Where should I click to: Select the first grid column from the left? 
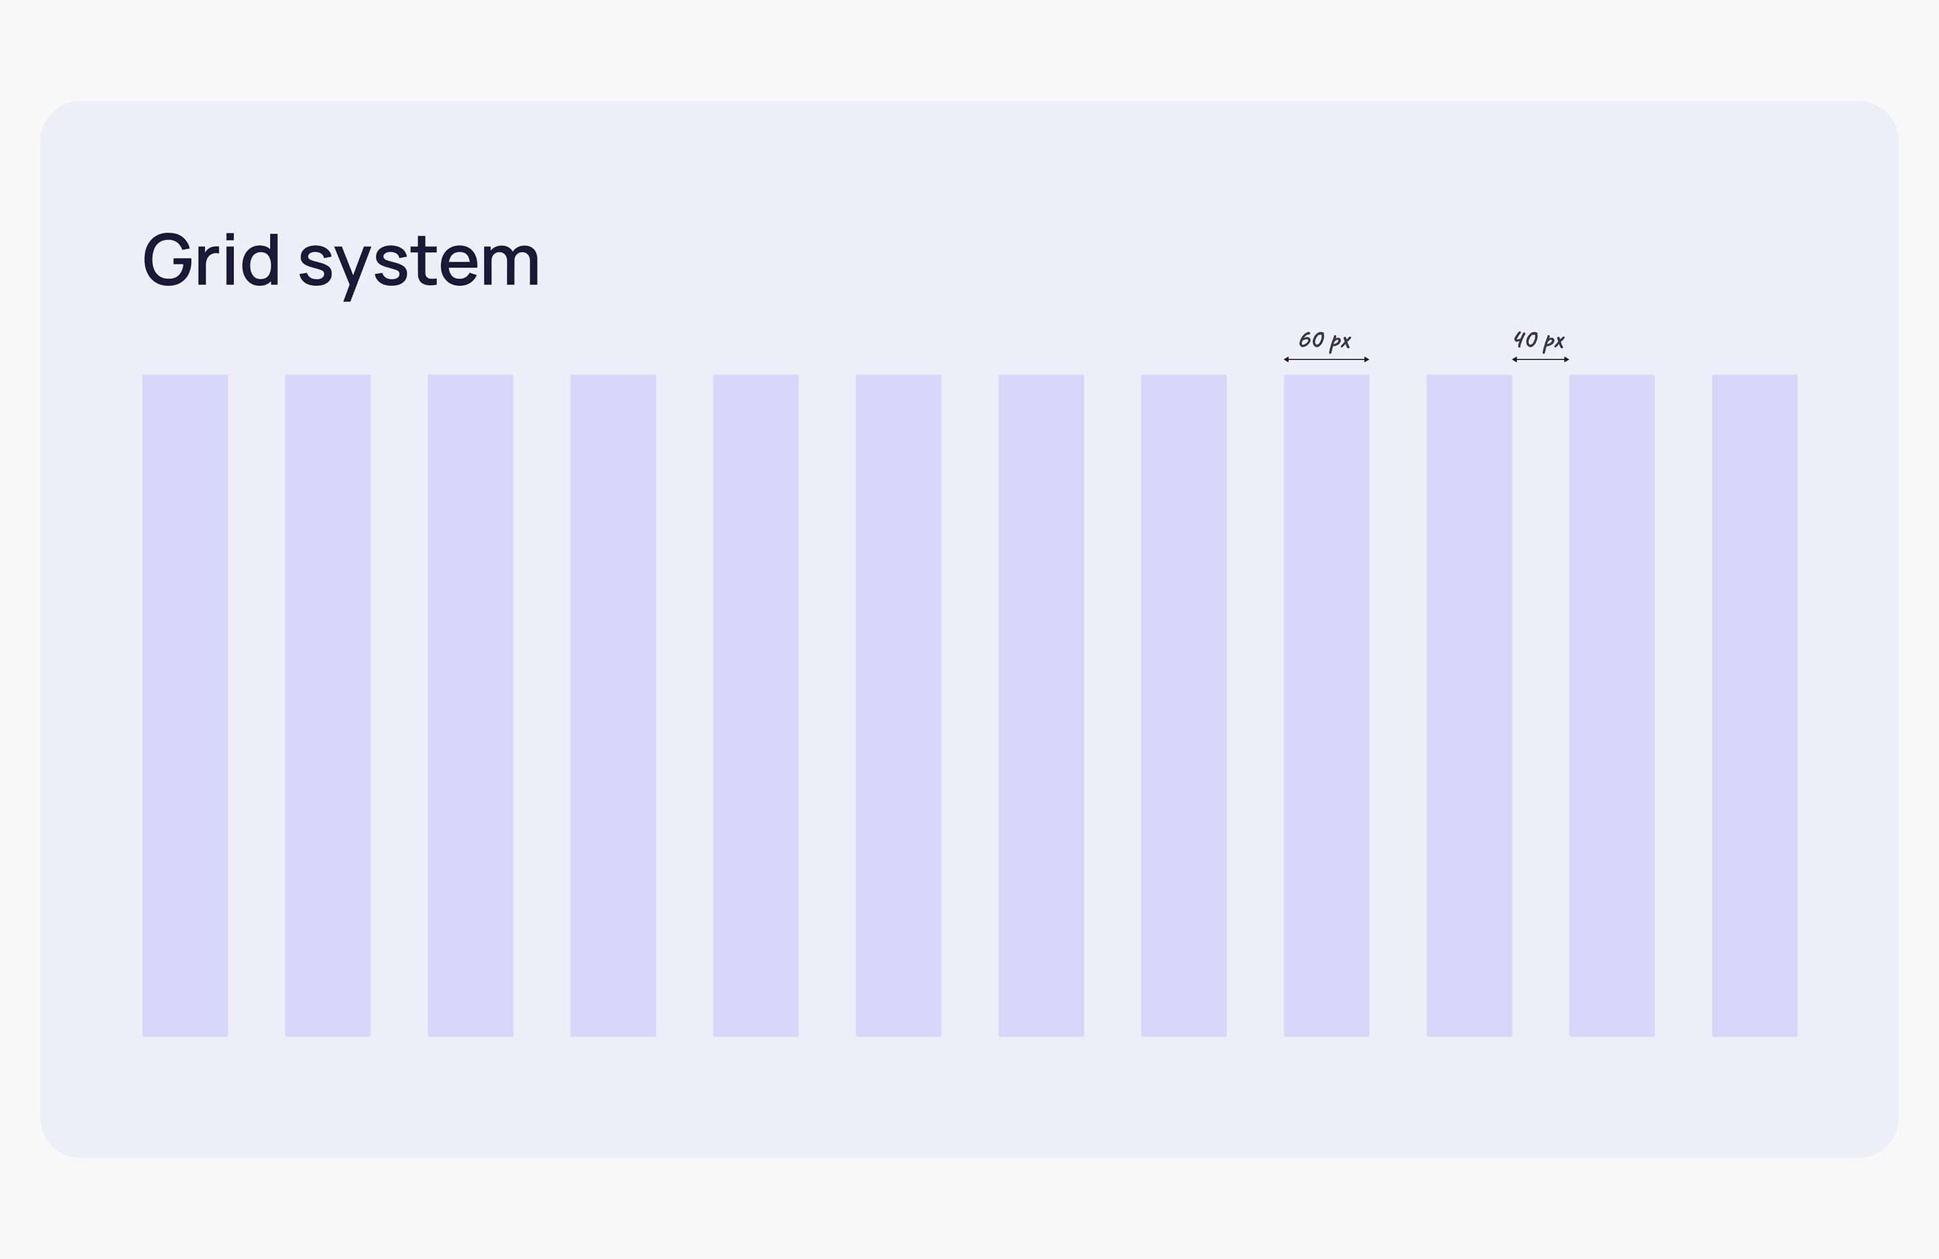[185, 705]
